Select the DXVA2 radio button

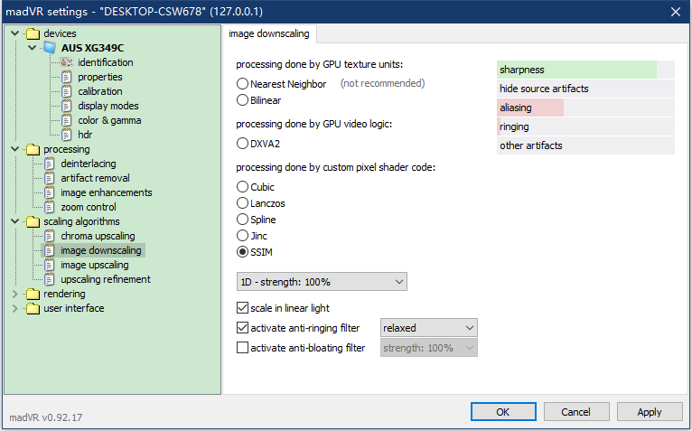[x=242, y=143]
